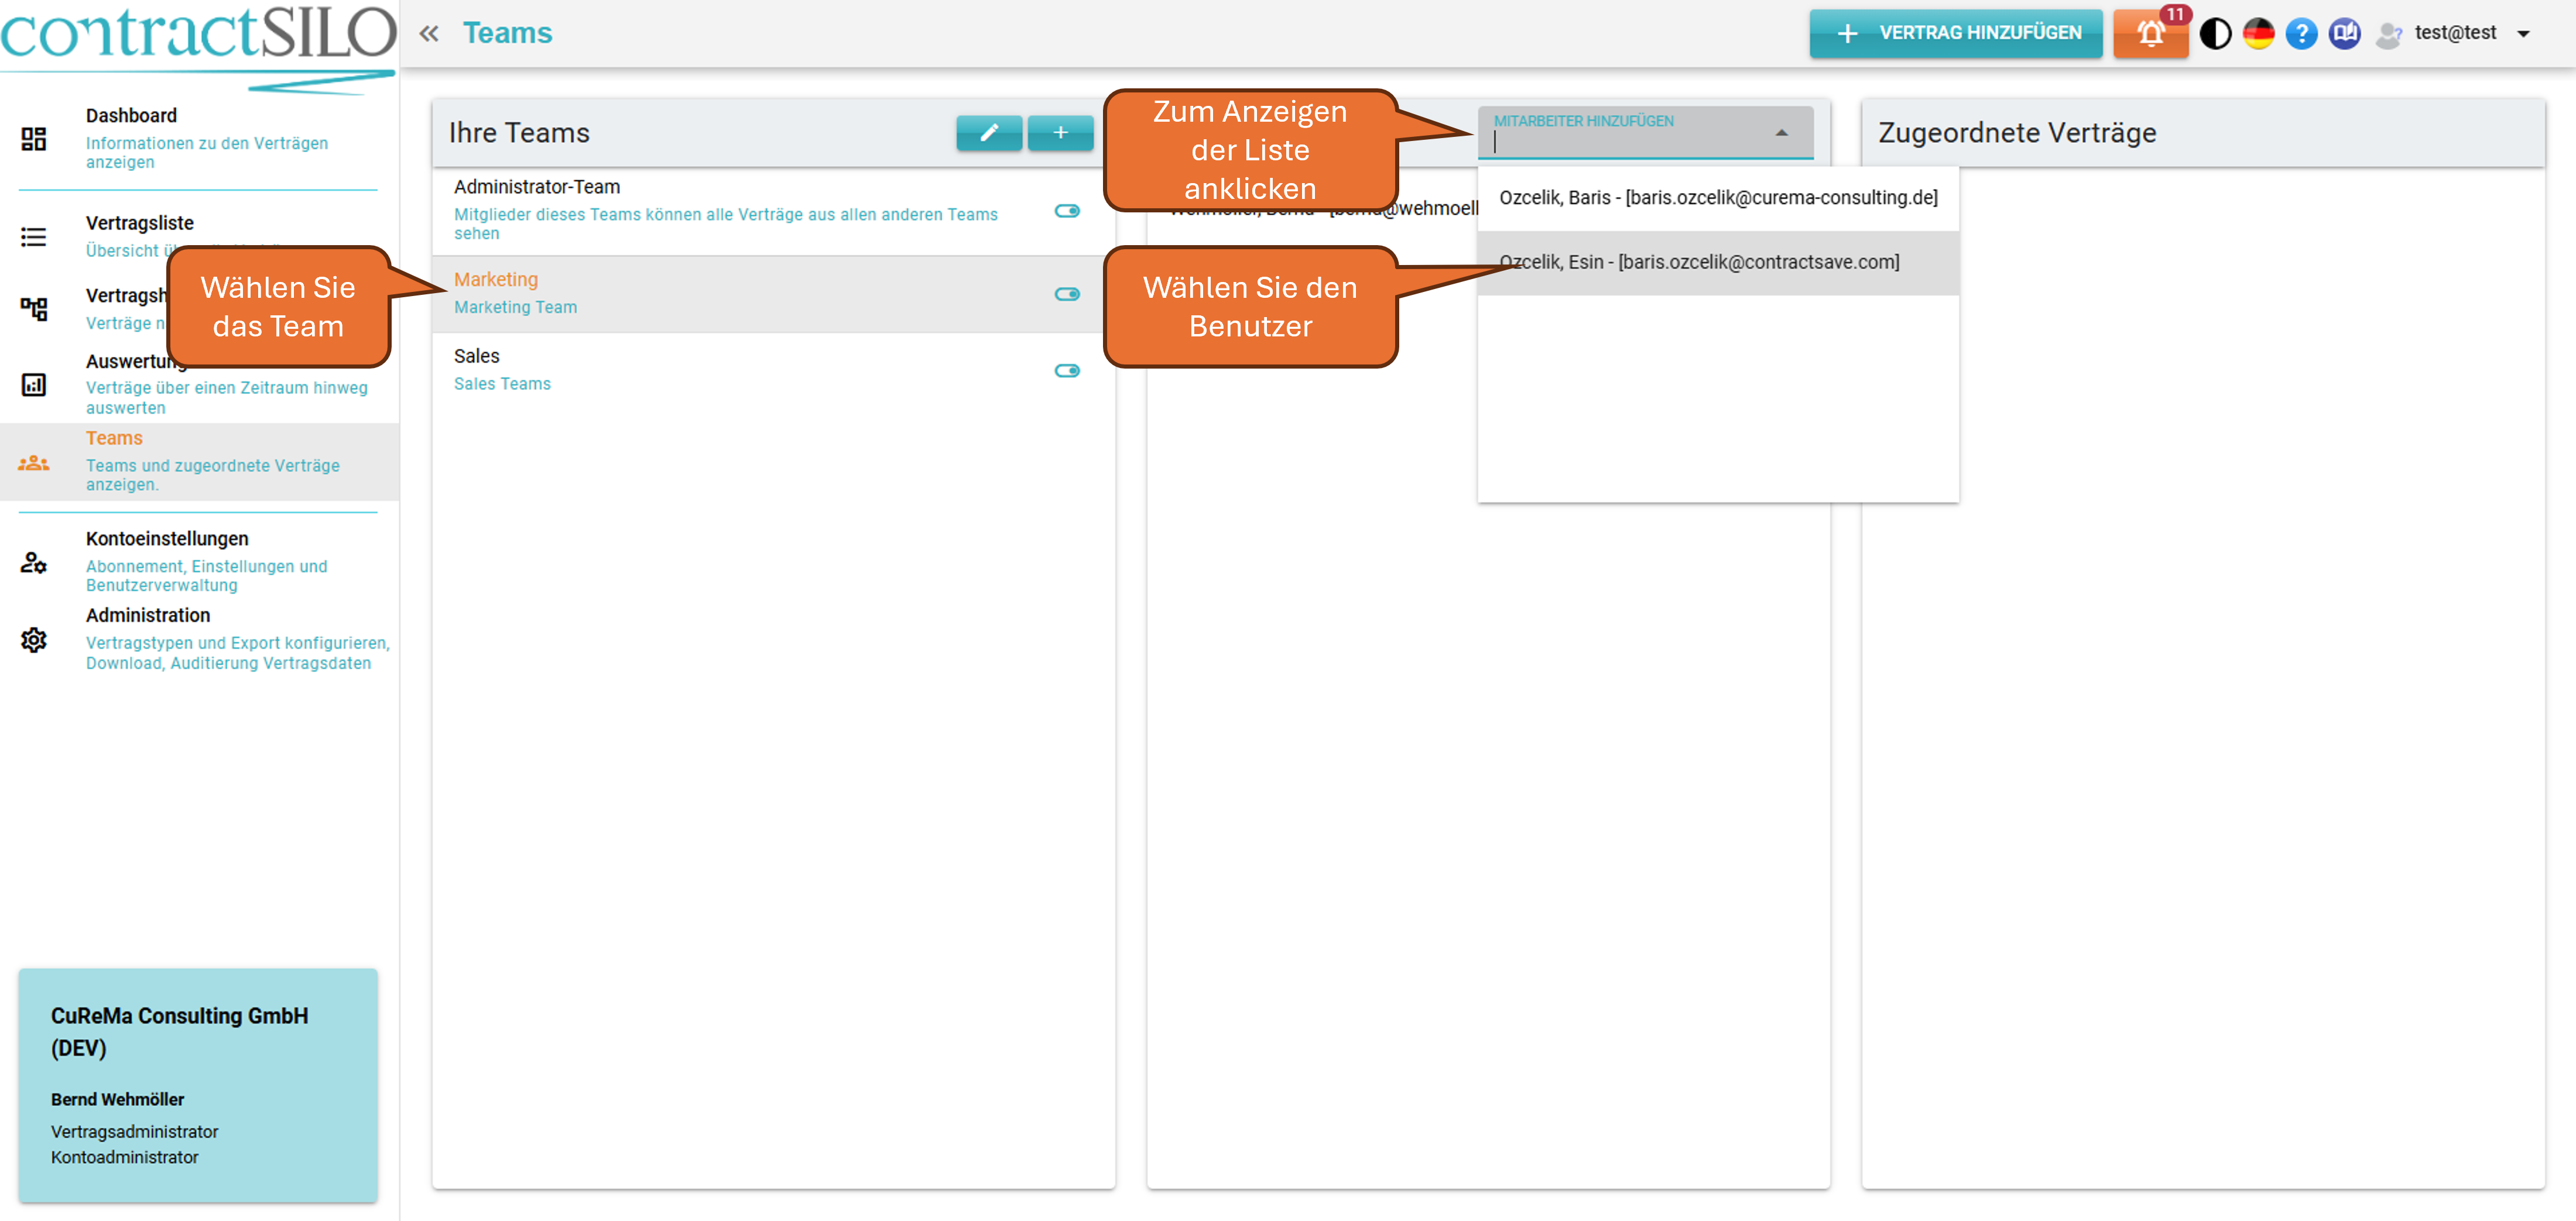Viewport: 2576px width, 1221px height.
Task: Click Vertrag hinzufügen button
Action: click(x=1956, y=34)
